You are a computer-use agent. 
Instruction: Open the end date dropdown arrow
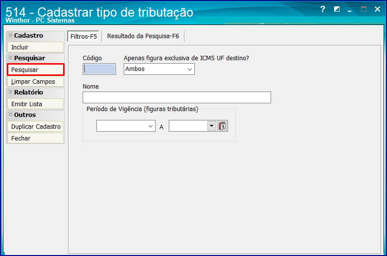pos(211,126)
